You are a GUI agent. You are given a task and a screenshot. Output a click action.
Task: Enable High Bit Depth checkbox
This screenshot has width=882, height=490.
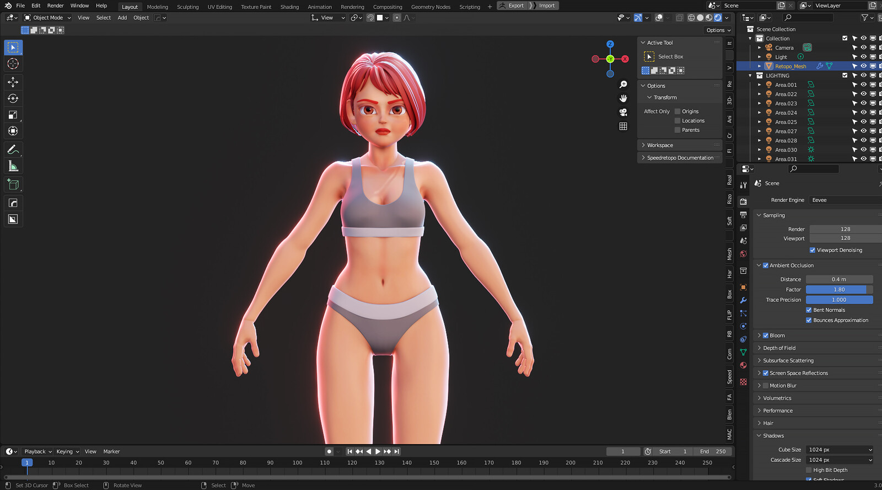click(x=809, y=471)
